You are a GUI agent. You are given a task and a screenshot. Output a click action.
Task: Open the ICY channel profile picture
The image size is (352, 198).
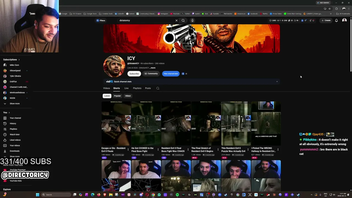click(x=114, y=66)
